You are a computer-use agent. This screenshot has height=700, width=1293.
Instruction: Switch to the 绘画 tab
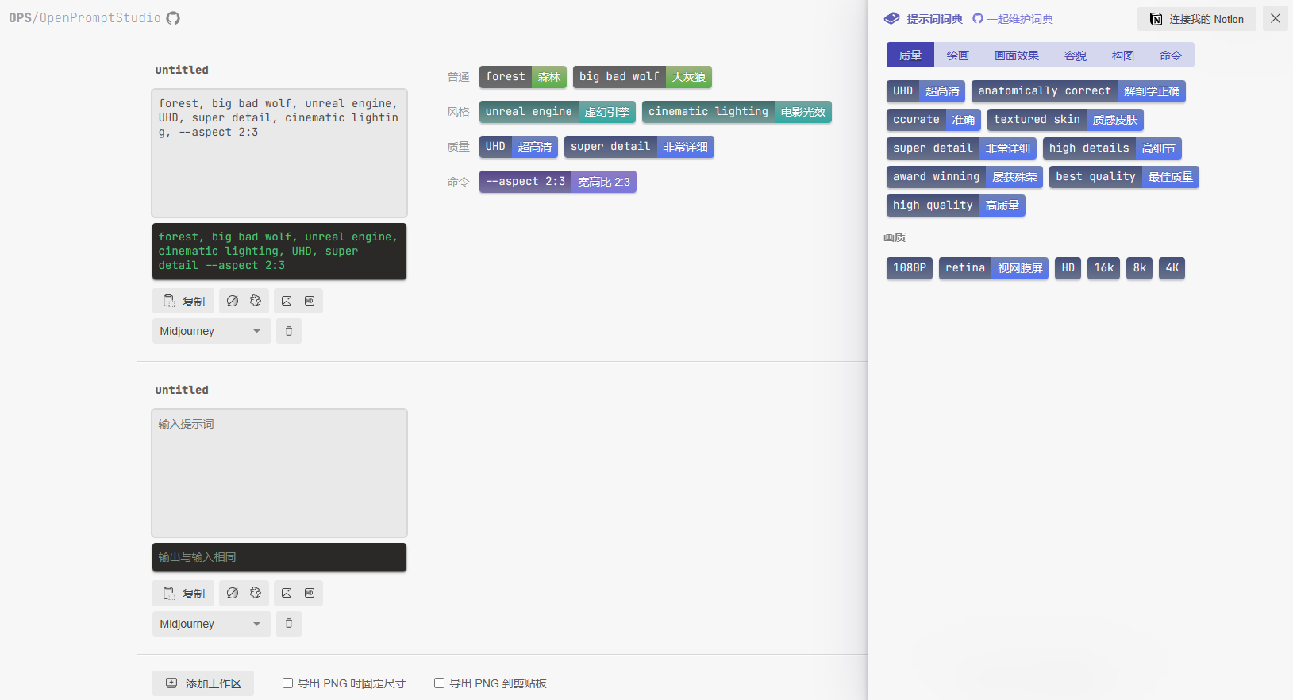957,56
